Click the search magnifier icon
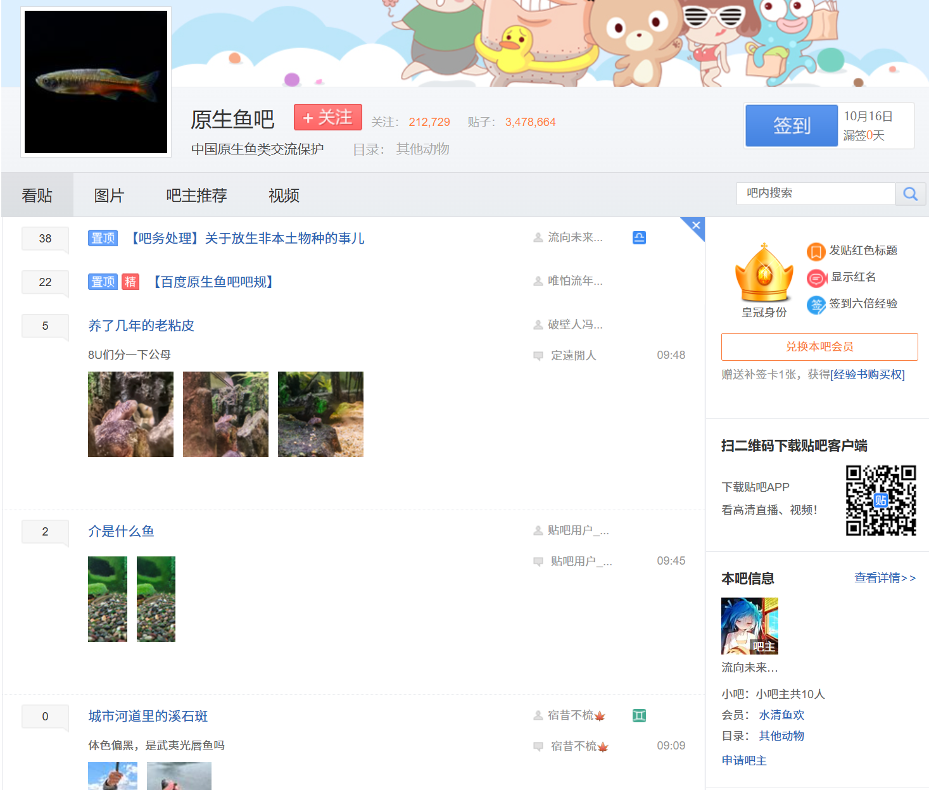This screenshot has height=790, width=929. point(910,194)
